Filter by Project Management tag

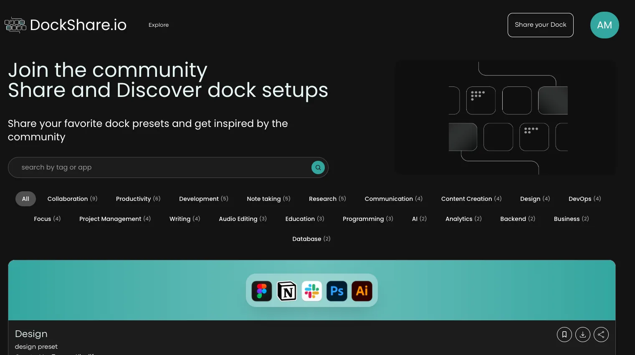[115, 219]
